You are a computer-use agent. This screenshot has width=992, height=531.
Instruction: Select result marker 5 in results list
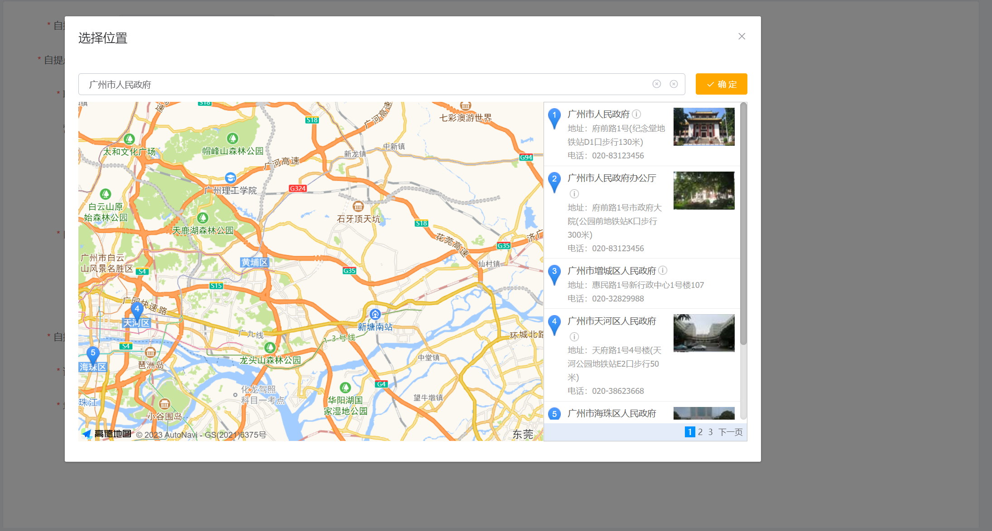tap(554, 414)
